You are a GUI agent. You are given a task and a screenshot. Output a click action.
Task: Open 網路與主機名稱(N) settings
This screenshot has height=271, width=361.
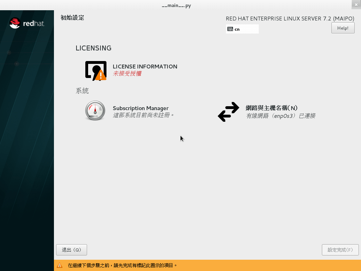[271, 108]
